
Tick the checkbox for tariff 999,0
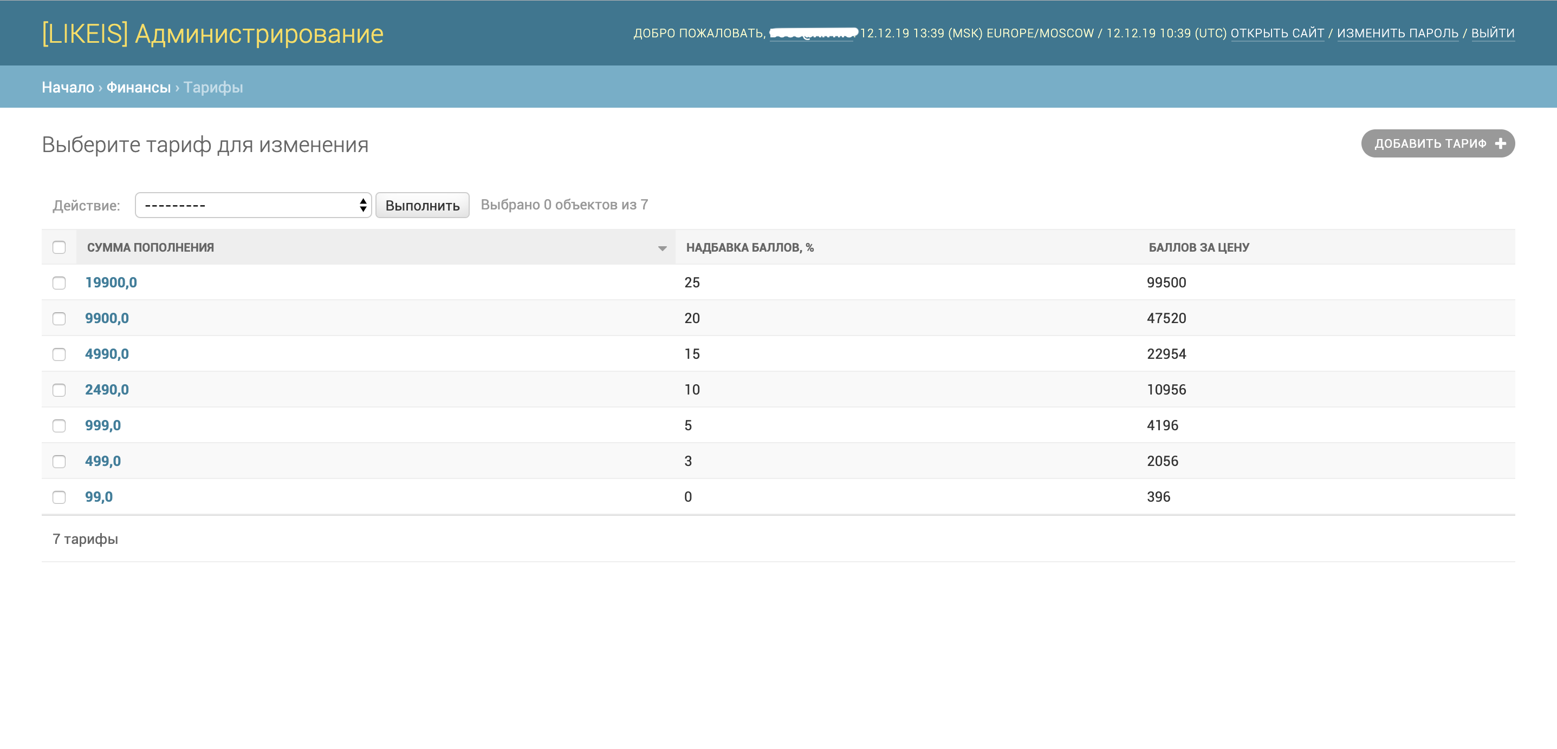coord(59,426)
